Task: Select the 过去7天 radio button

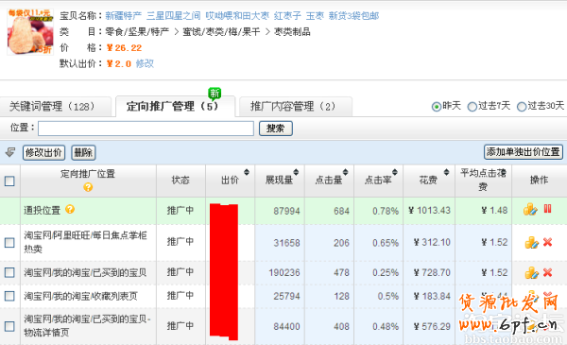Action: coord(472,107)
